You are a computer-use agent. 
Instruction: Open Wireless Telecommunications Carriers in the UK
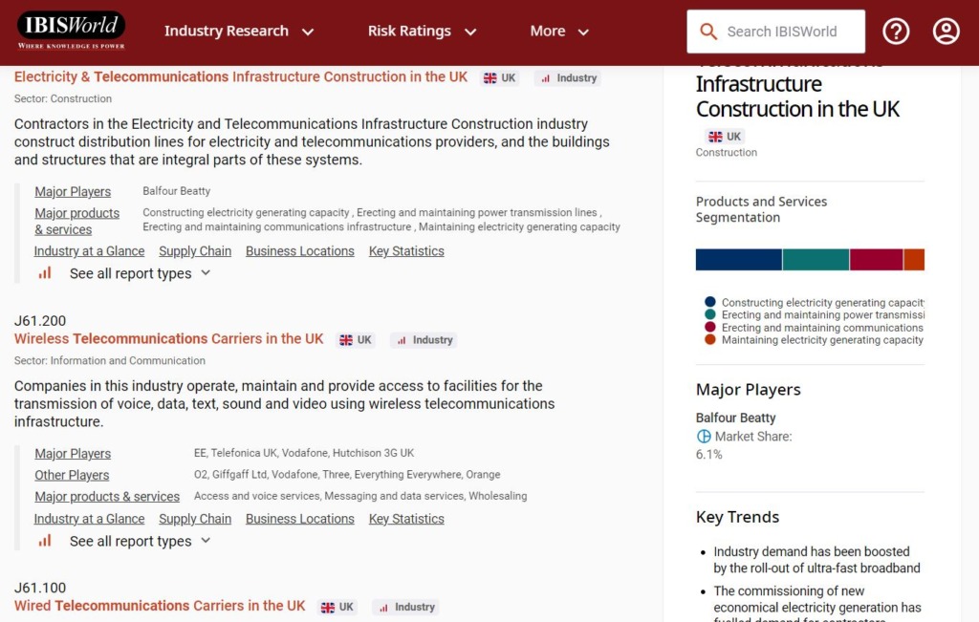point(168,339)
